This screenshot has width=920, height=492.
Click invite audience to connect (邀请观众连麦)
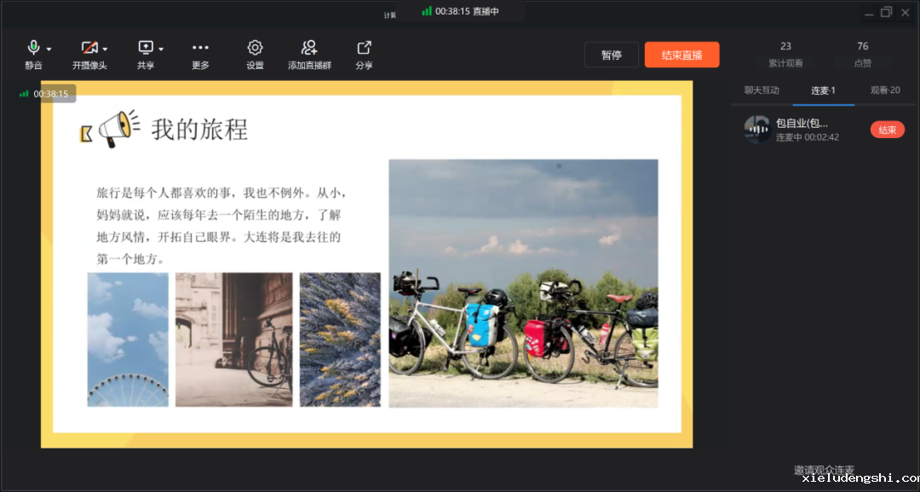tap(824, 470)
